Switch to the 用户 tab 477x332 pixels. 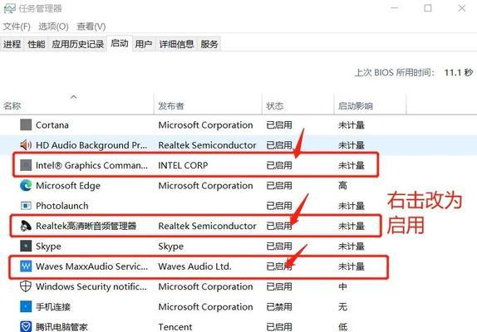point(144,44)
